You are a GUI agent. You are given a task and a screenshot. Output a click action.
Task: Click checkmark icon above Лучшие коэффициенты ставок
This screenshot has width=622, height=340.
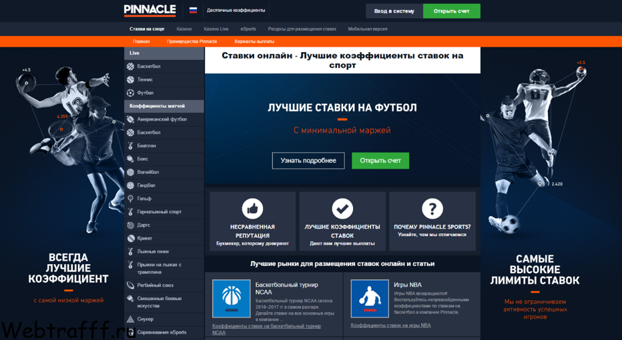tap(342, 209)
